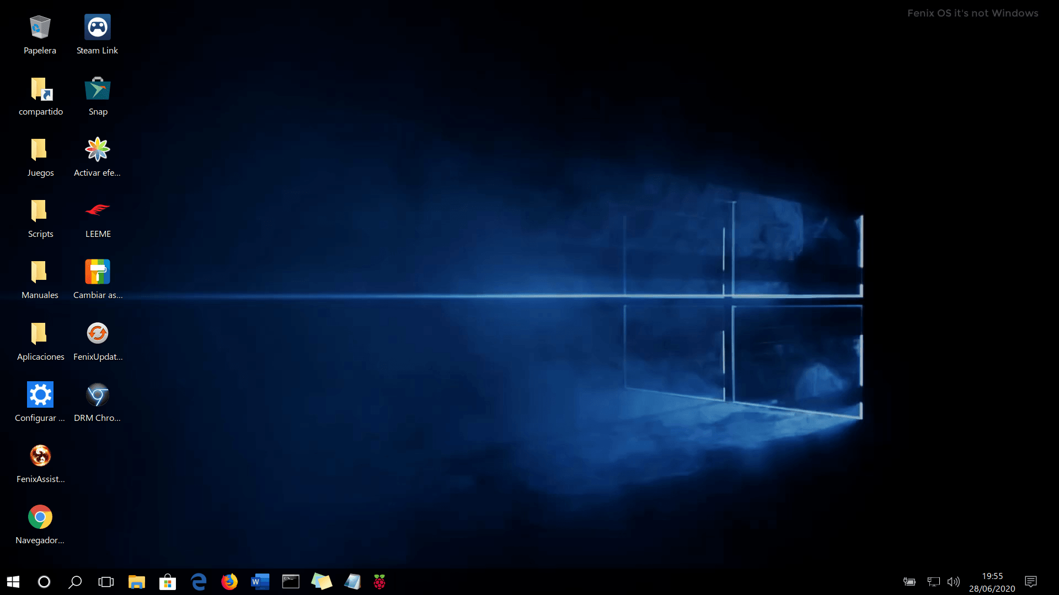Open the Start menu button
Screen dimensions: 1059x595
click(13, 582)
